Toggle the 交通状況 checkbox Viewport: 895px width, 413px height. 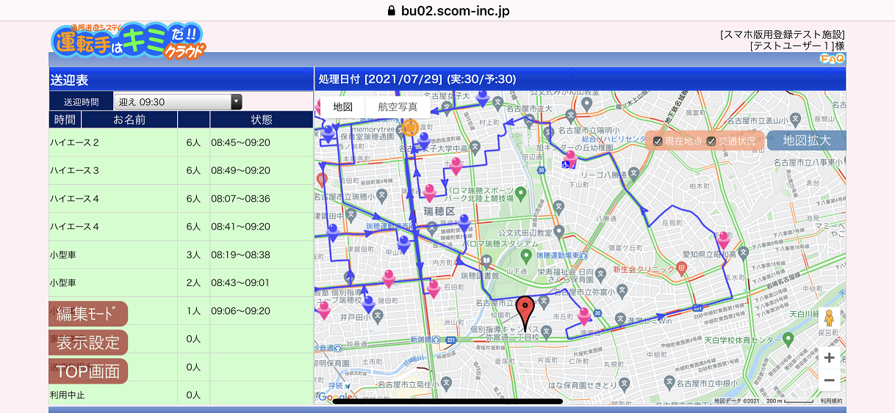point(711,141)
